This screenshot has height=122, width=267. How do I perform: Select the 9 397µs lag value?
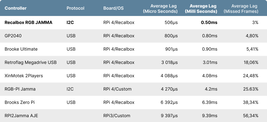click(x=169, y=116)
